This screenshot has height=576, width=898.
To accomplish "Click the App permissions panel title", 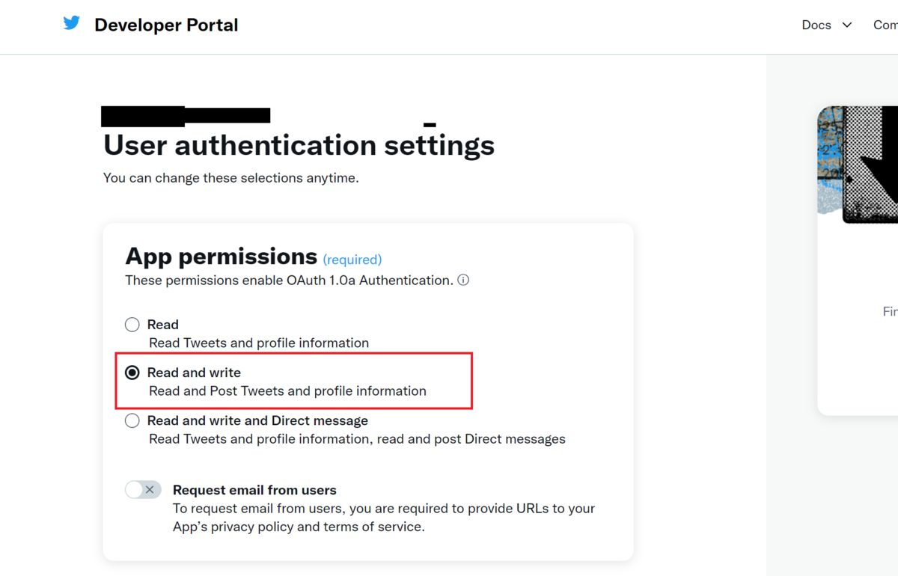I will click(x=220, y=256).
